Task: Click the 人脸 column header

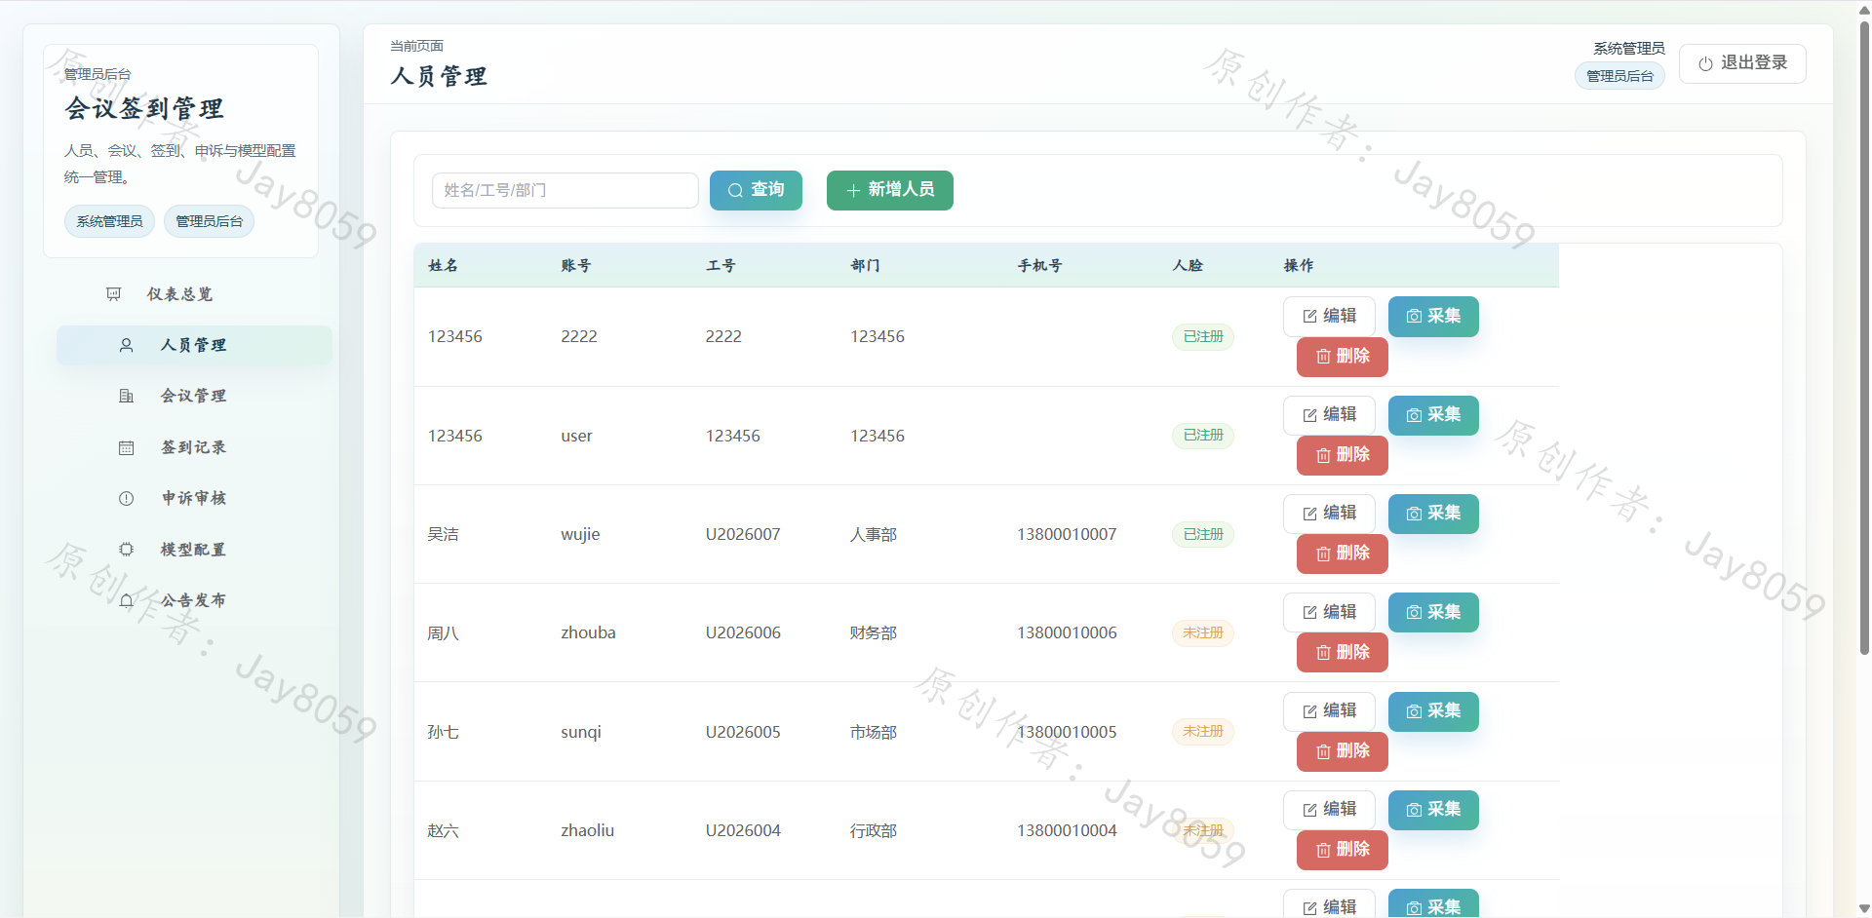Action: click(1189, 265)
